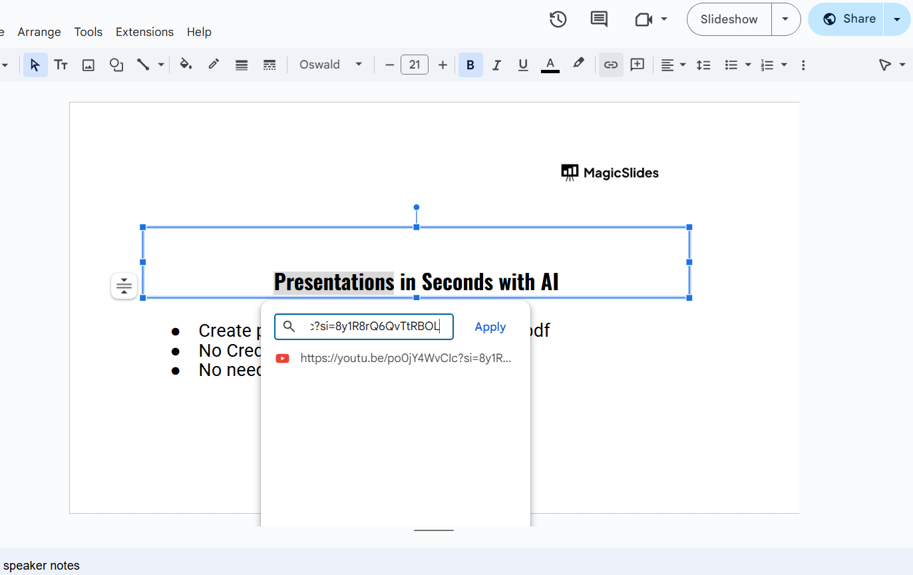Viewport: 913px width, 575px height.
Task: Open the comments panel icon
Action: 599,19
